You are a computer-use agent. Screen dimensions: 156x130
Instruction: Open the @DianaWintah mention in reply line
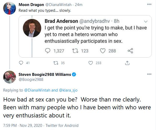point(37,90)
